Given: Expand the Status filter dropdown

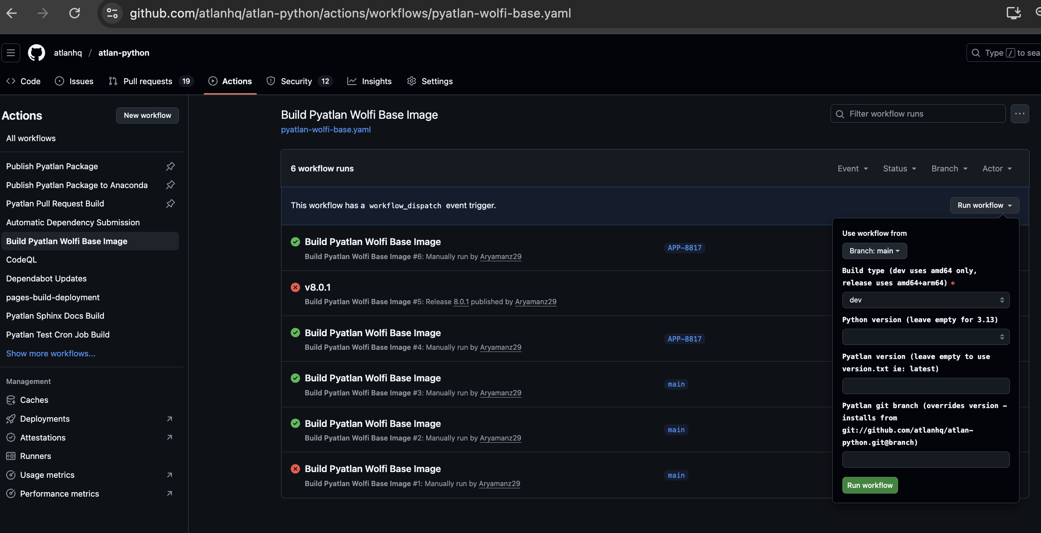Looking at the screenshot, I should [900, 168].
